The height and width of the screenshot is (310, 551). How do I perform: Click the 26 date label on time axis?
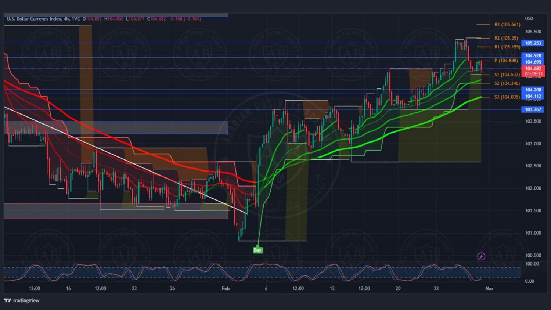pos(172,289)
